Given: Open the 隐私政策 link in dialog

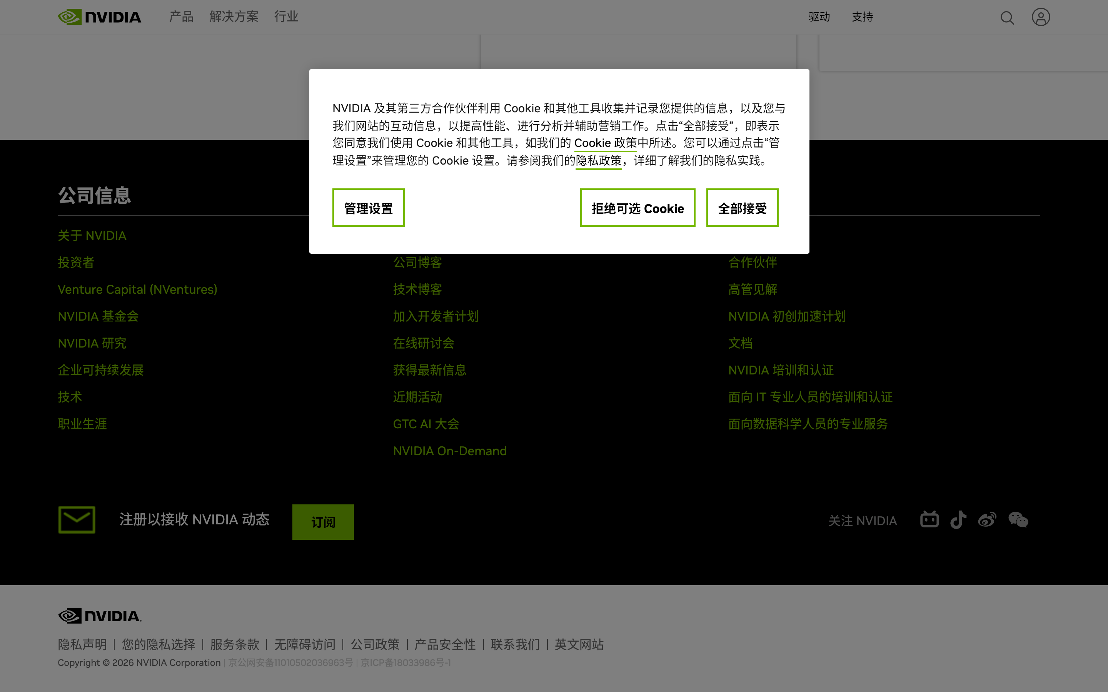Looking at the screenshot, I should pos(598,161).
